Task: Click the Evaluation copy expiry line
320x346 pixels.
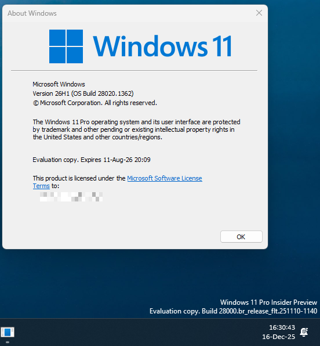Action: (92, 160)
